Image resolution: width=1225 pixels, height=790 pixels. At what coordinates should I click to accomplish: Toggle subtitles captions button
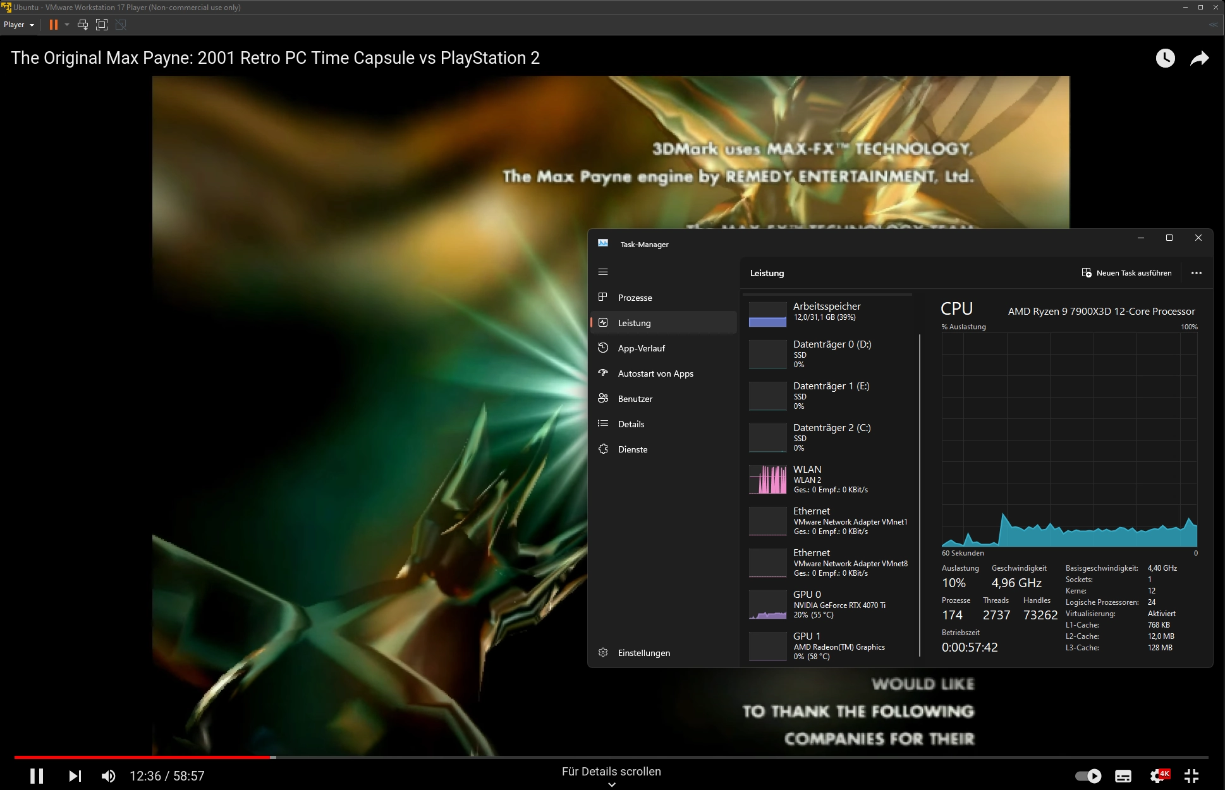point(1123,775)
